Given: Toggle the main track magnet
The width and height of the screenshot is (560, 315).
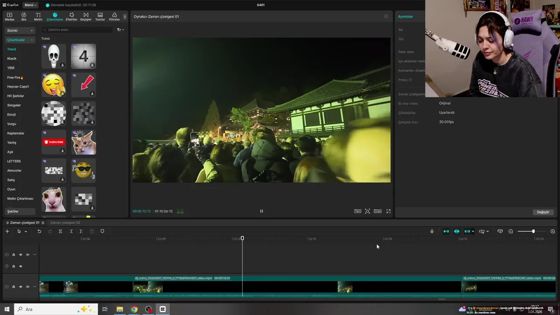Looking at the screenshot, I should (446, 231).
